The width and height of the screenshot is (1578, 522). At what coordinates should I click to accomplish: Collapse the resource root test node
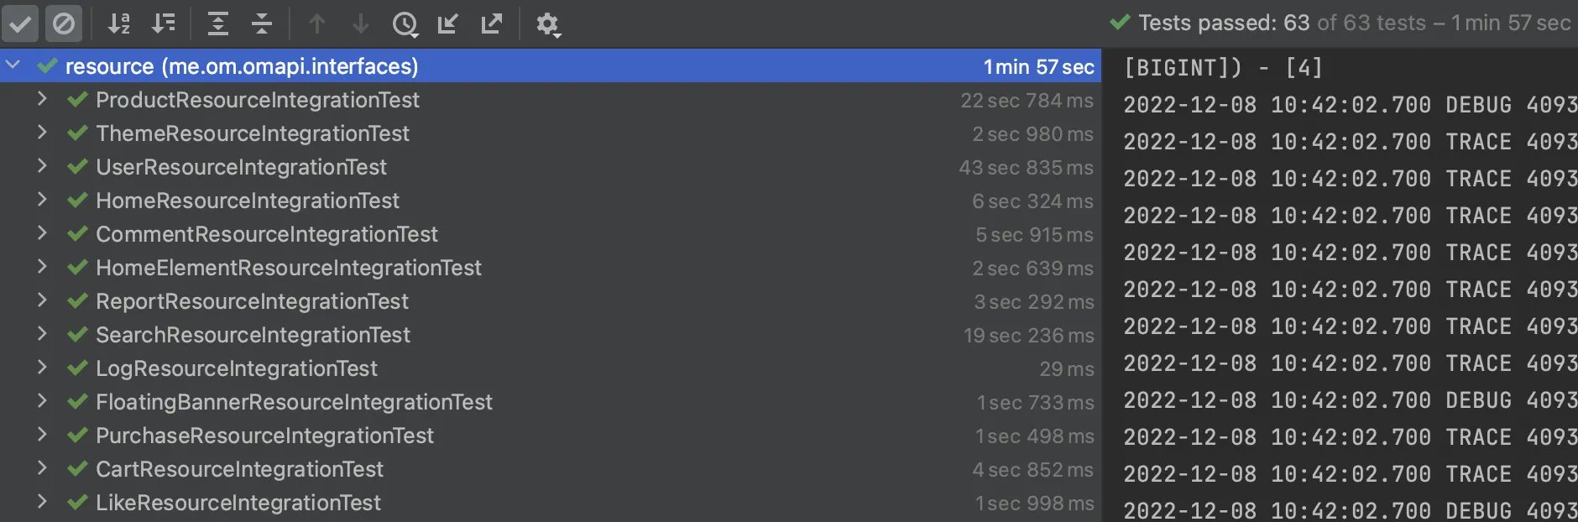[x=13, y=65]
